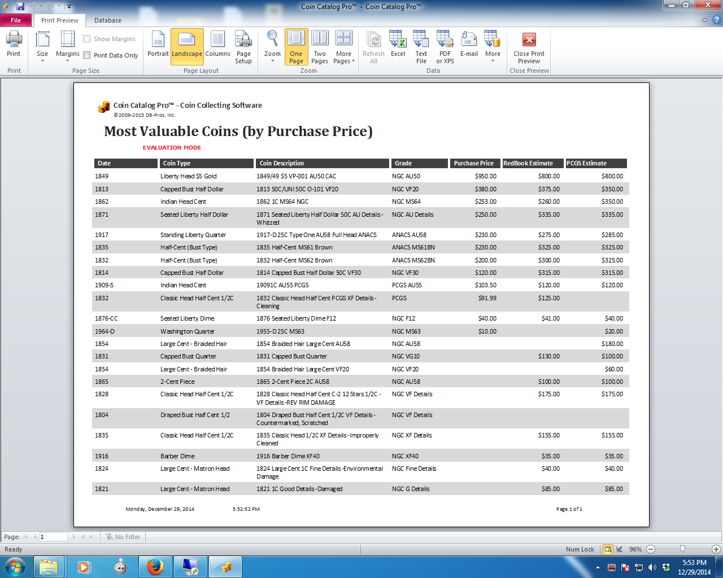This screenshot has height=578, width=723.
Task: Click the volume icon in system tray
Action: (652, 567)
